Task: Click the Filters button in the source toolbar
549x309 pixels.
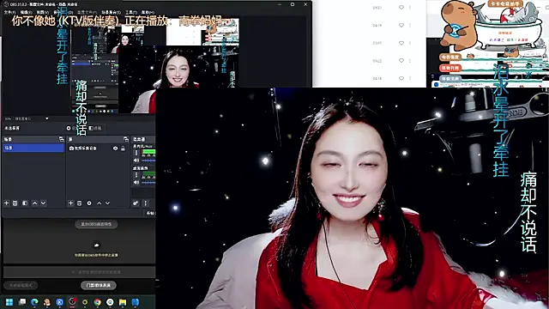Action: [x=95, y=128]
